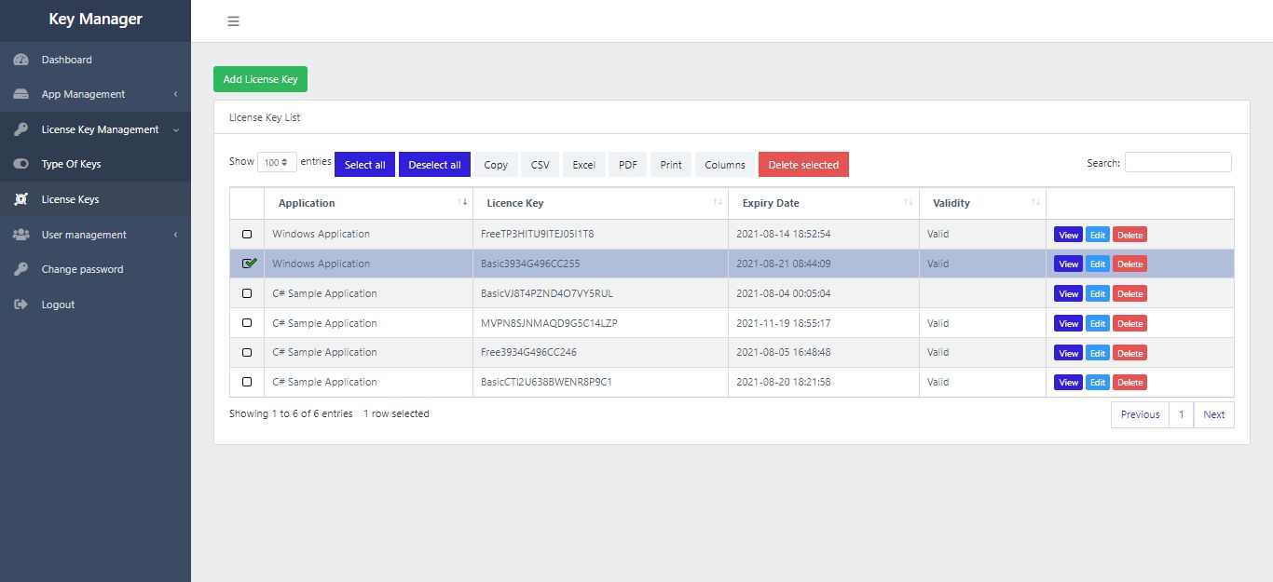This screenshot has width=1273, height=582.
Task: Uncheck the selected Basic3934G496CC255 row
Action: (x=246, y=264)
